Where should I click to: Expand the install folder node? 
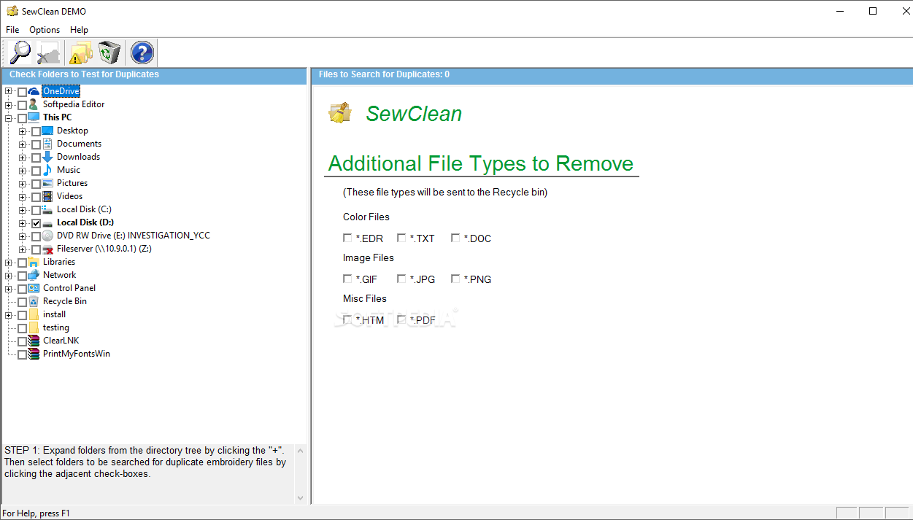(9, 314)
